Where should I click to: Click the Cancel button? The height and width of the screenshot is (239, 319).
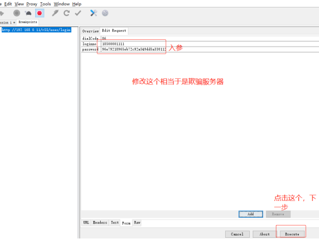click(237, 234)
